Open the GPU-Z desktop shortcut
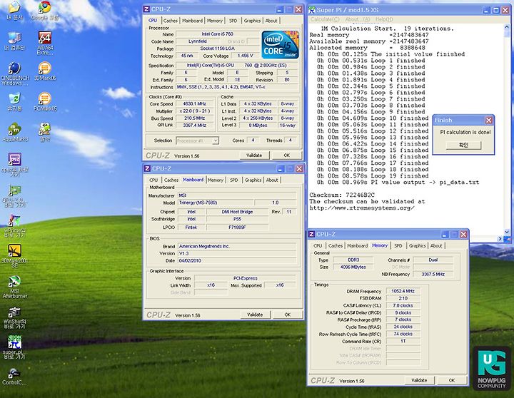Viewport: 514px width, 398px height. (x=15, y=195)
